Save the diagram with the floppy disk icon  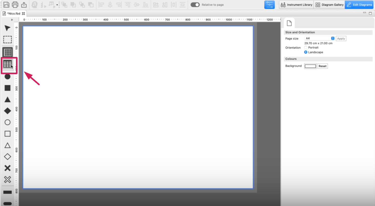[6, 5]
